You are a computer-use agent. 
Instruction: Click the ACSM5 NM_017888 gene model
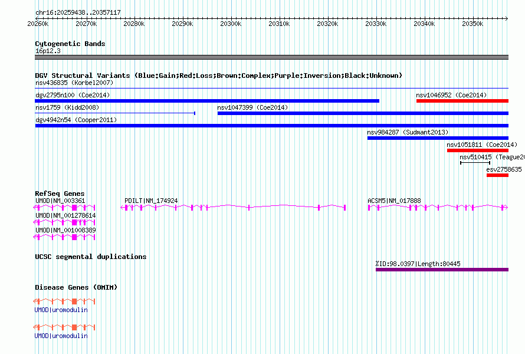[x=438, y=208]
